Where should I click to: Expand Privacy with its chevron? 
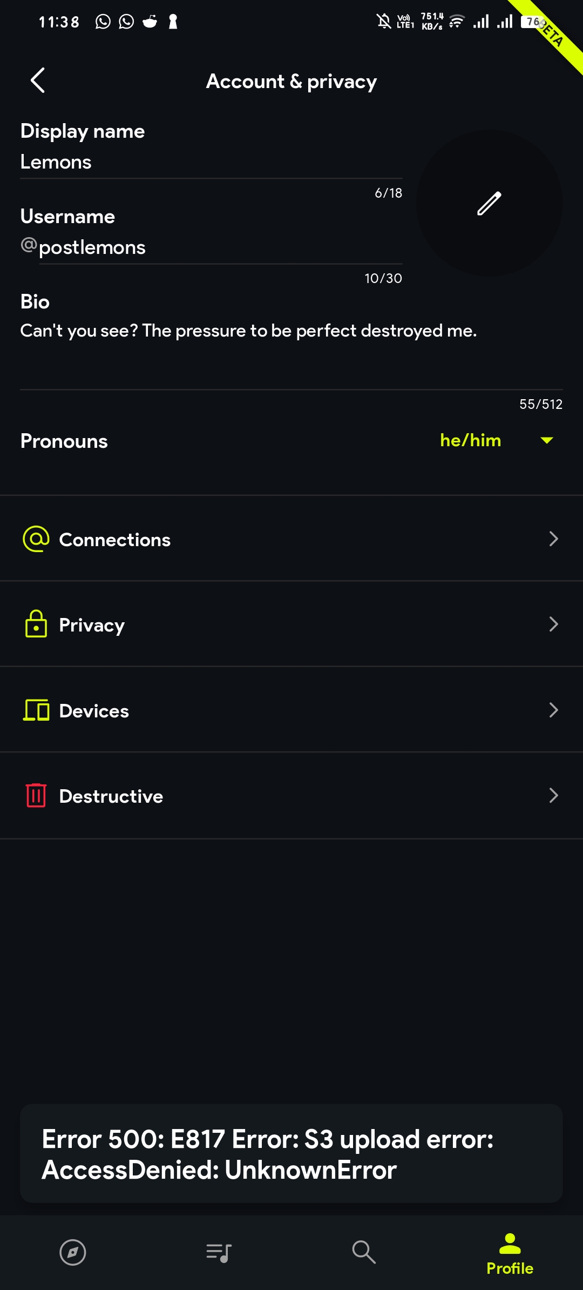click(553, 624)
